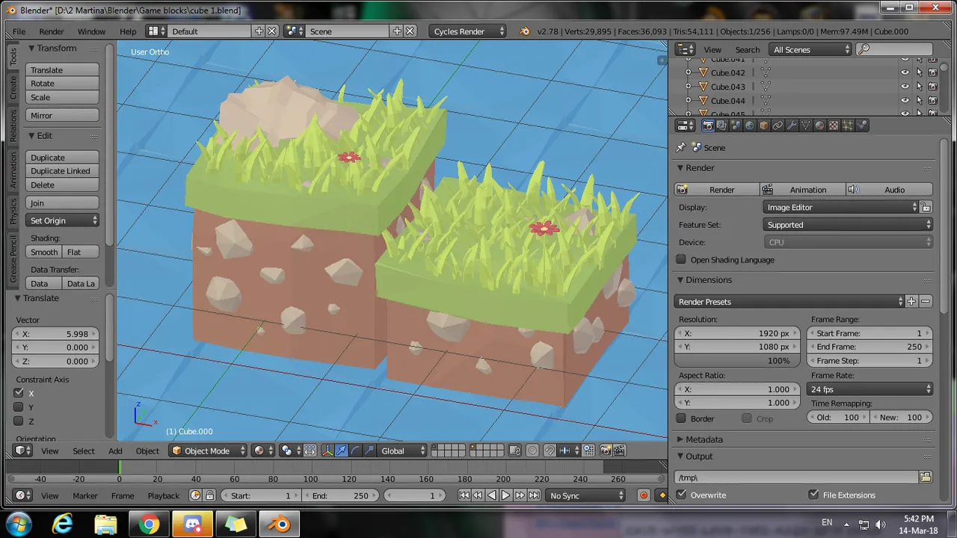Open the timeline Marker menu

coord(85,495)
